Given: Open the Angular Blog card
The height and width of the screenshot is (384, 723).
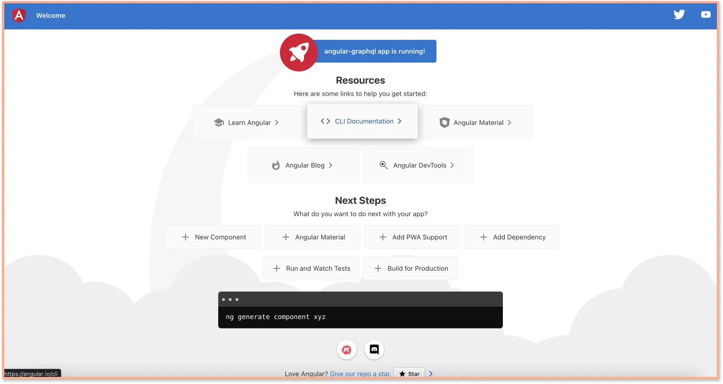Looking at the screenshot, I should 303,165.
